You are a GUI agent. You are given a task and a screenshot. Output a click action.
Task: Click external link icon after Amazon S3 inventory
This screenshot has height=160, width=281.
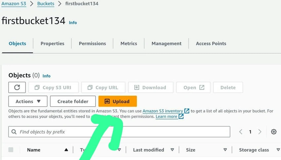tap(187, 111)
